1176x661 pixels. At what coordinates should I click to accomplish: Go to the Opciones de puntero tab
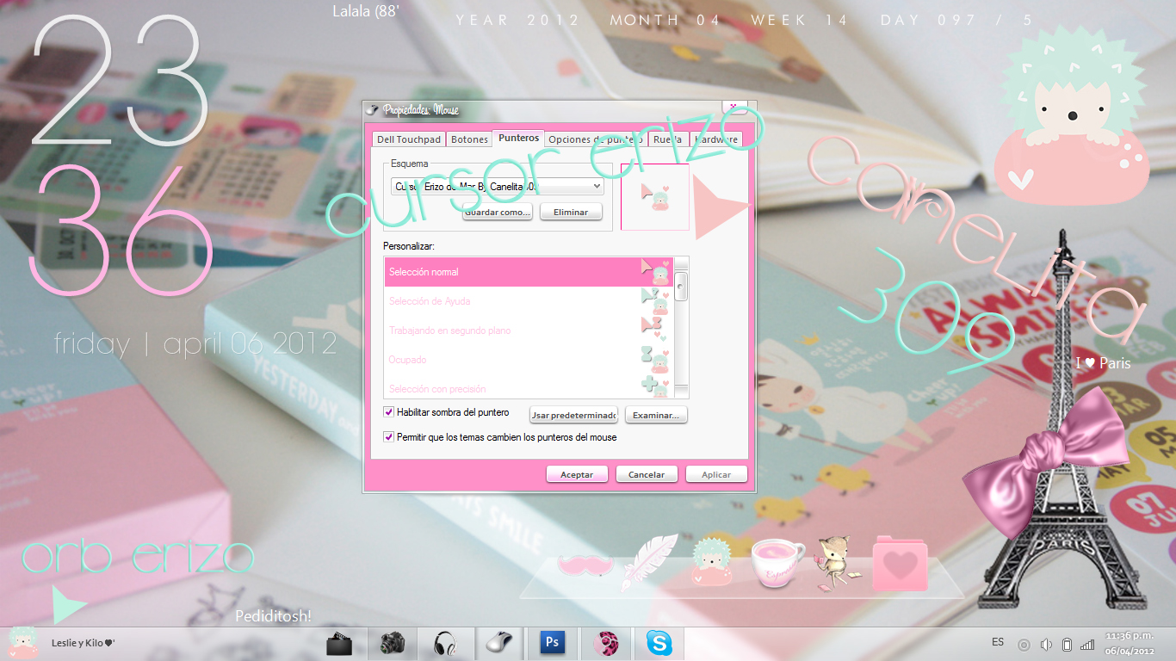click(595, 139)
